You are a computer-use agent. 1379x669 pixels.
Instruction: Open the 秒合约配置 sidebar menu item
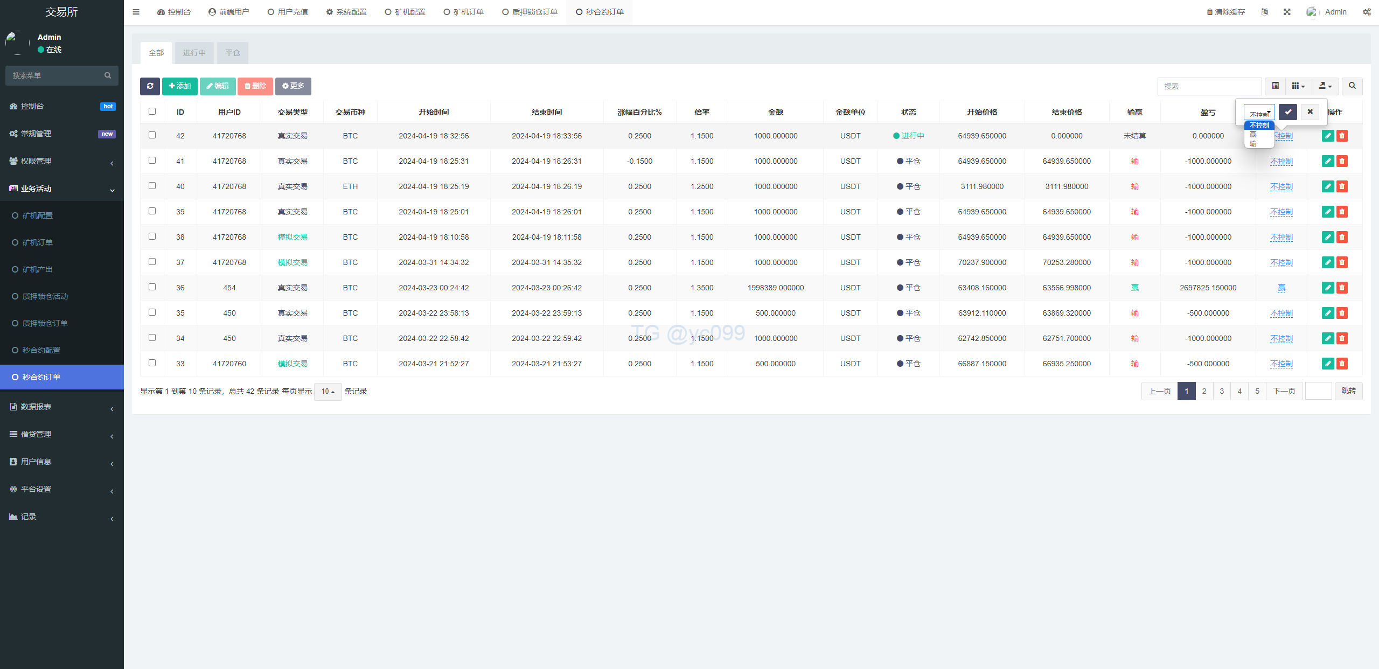[x=41, y=350]
